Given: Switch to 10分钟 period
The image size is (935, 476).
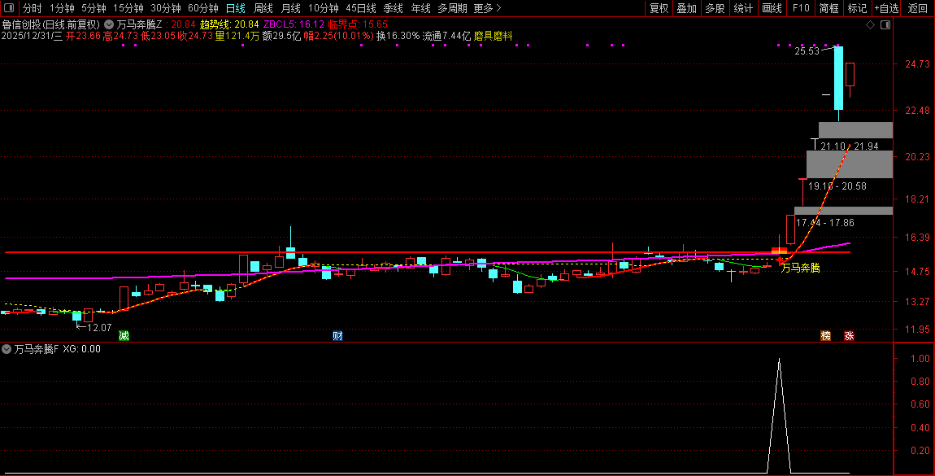Looking at the screenshot, I should (324, 8).
